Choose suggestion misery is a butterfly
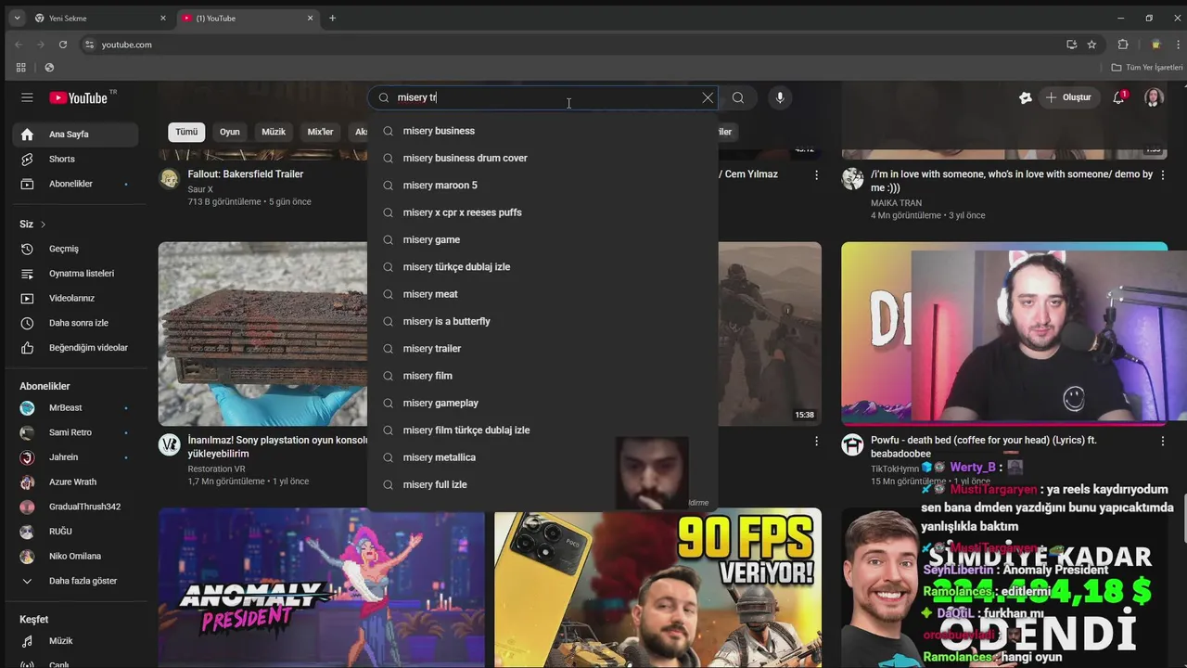This screenshot has width=1187, height=668. coord(542,321)
